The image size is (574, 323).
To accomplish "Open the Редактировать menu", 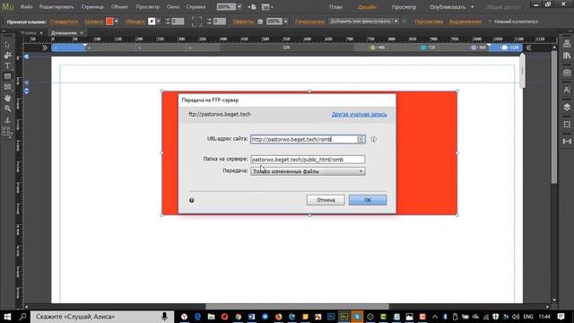I will [x=57, y=7].
